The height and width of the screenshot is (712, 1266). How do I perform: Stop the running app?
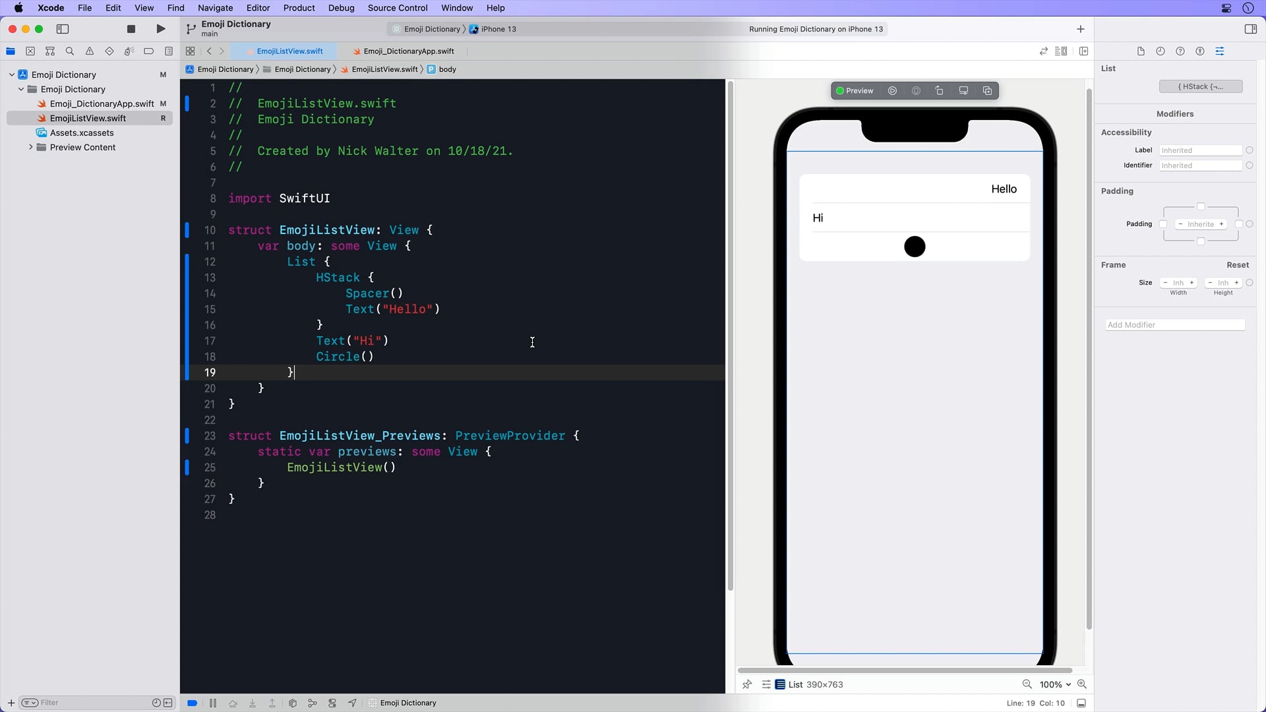coord(131,29)
